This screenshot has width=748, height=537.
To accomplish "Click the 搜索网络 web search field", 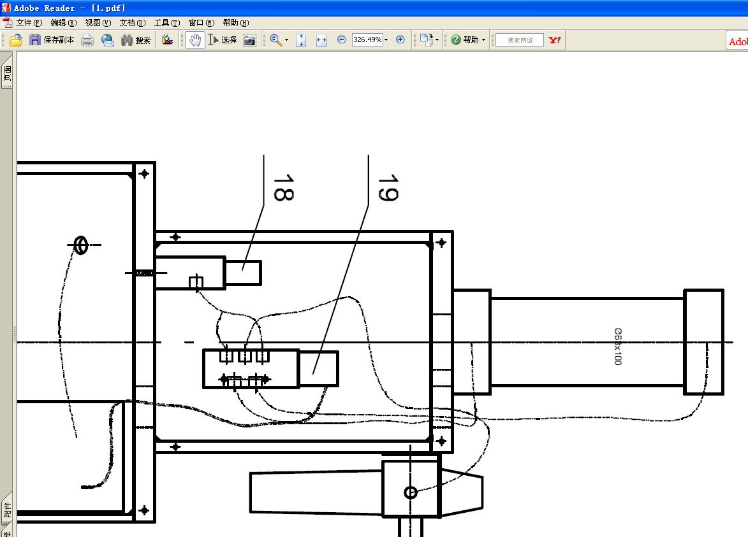I will tap(520, 40).
